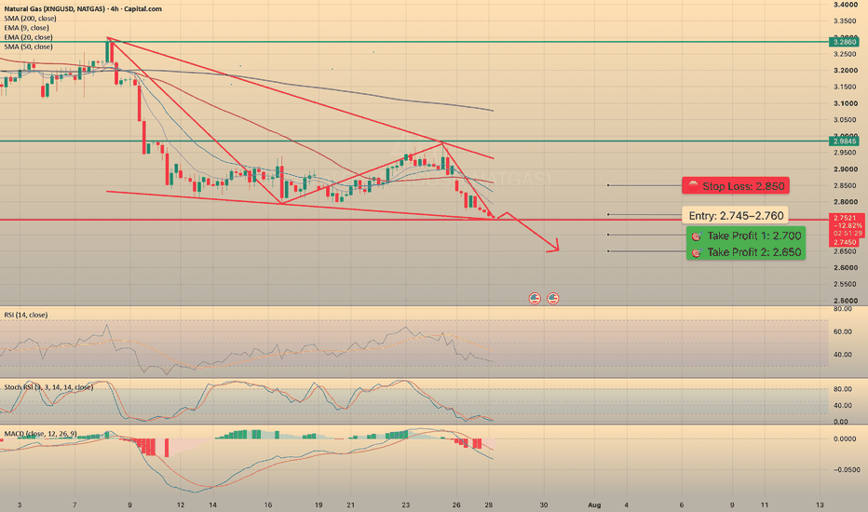The width and height of the screenshot is (868, 512).
Task: Click -0.0500 on the MACD scale
Action: point(847,469)
